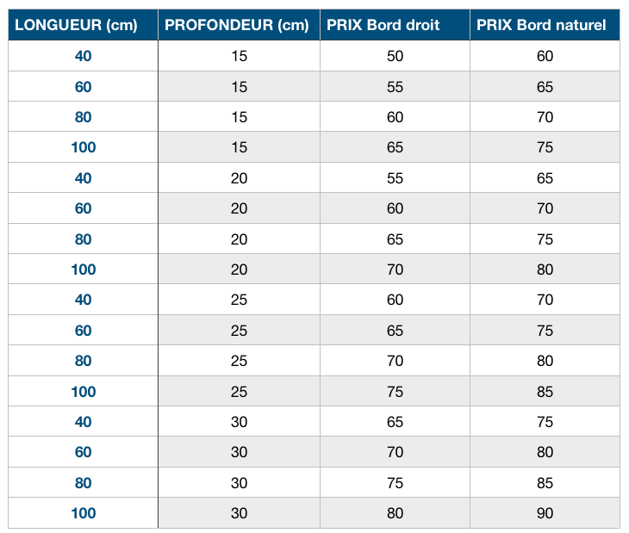Click Bord droit price 80 in last row
The image size is (629, 533).
point(395,513)
